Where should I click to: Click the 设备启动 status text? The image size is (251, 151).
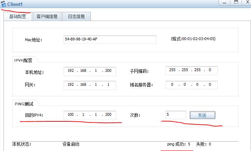pyautogui.click(x=71, y=144)
